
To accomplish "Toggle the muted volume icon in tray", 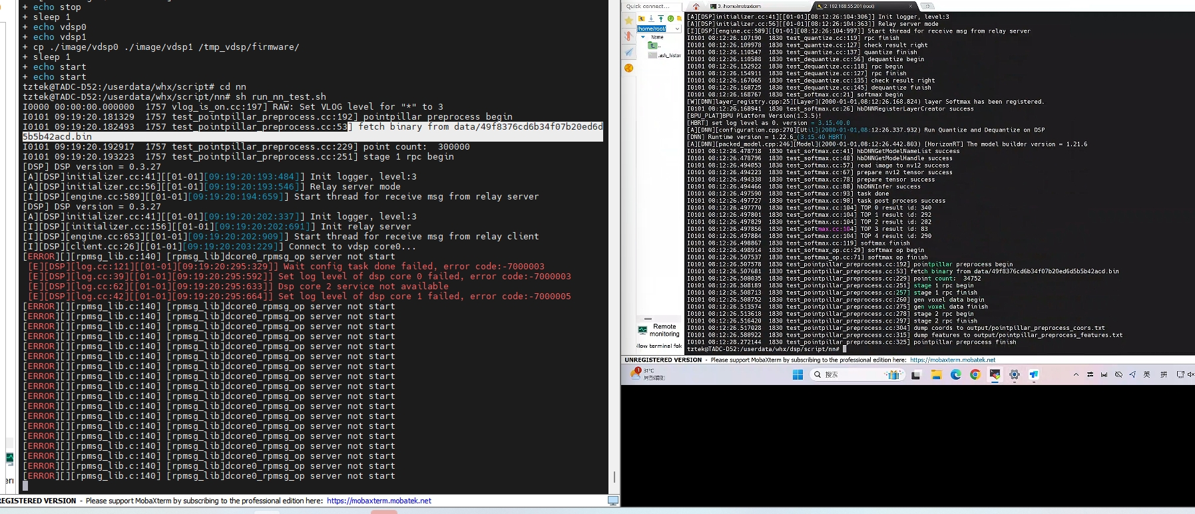I will (1190, 375).
